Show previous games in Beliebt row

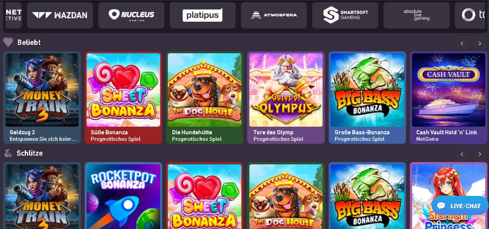point(462,43)
